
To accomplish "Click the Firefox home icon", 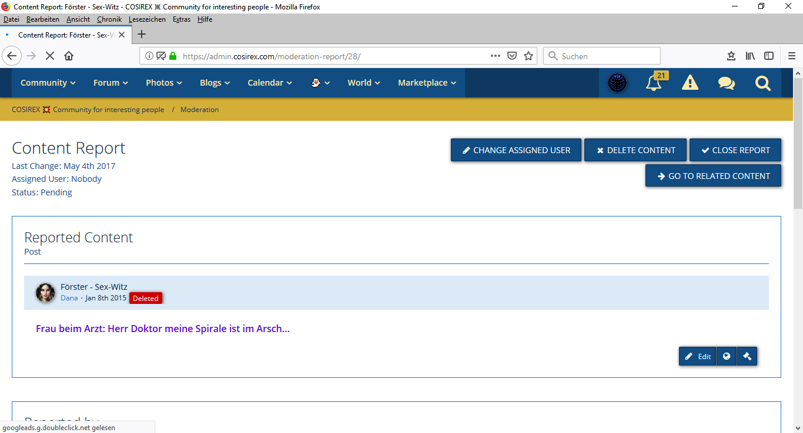I will (69, 56).
